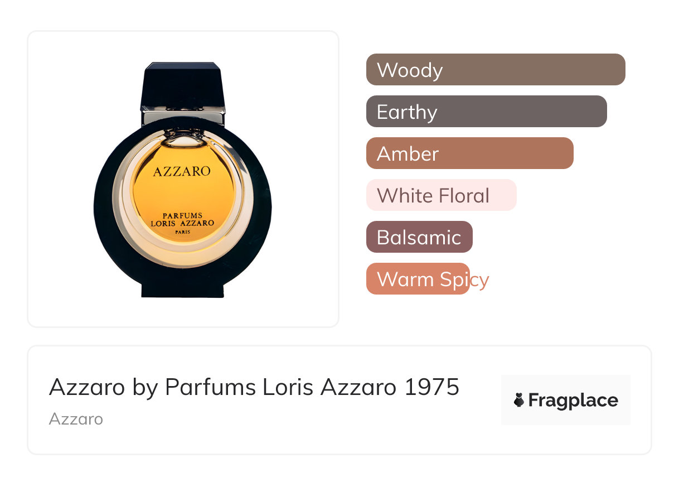Click the gray Azzaro brand subtitle
The width and height of the screenshot is (679, 482).
point(76,419)
